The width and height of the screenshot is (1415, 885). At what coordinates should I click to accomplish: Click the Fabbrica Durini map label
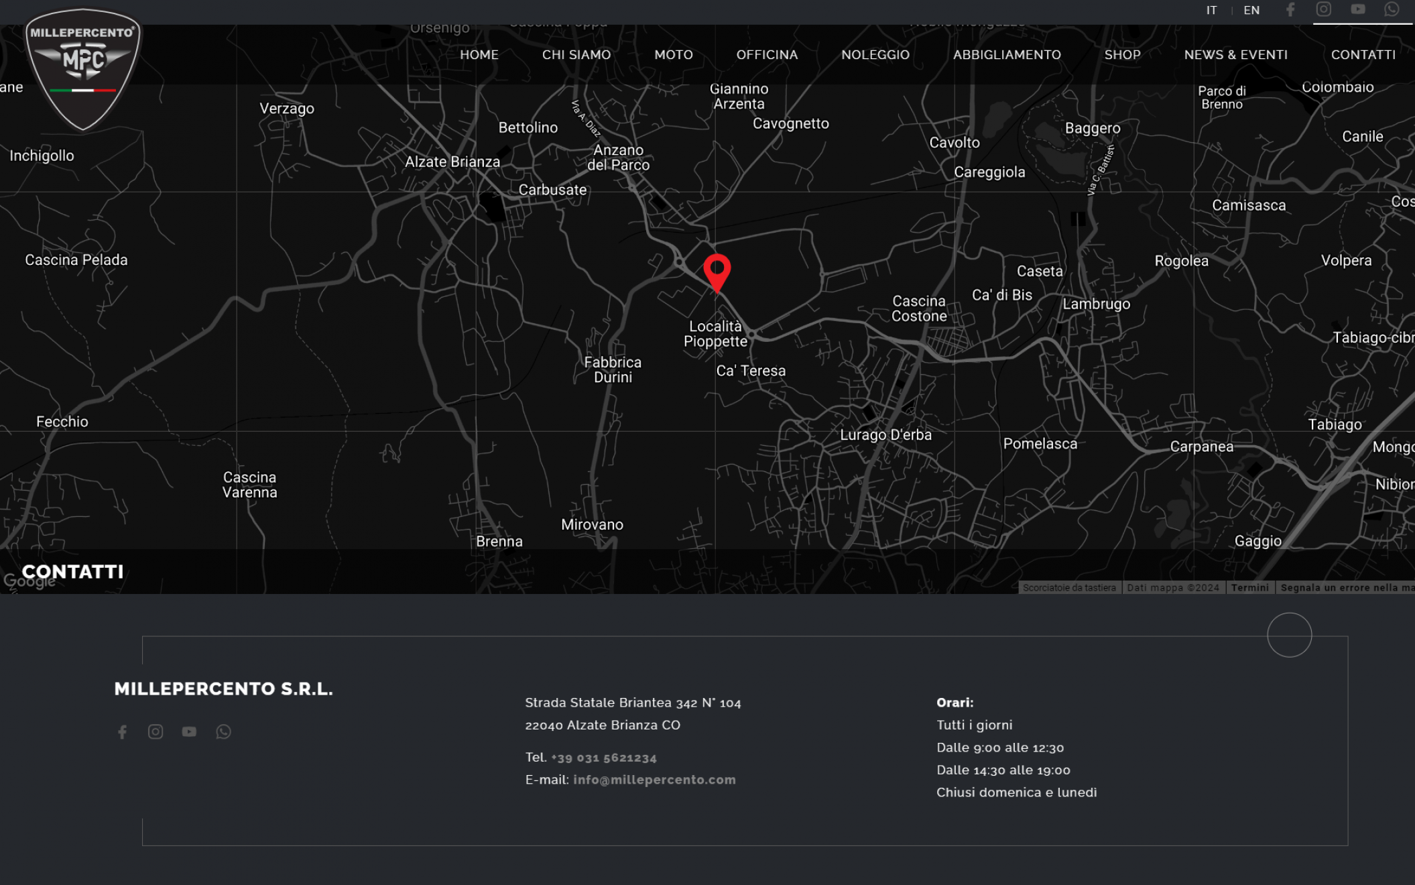coord(613,369)
